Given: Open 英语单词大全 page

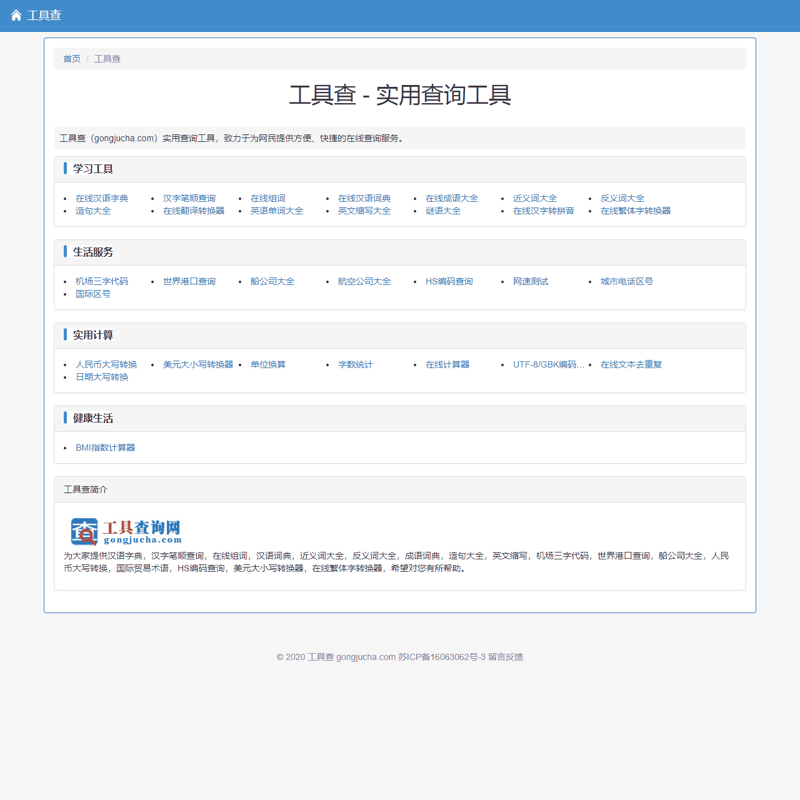Looking at the screenshot, I should 277,211.
